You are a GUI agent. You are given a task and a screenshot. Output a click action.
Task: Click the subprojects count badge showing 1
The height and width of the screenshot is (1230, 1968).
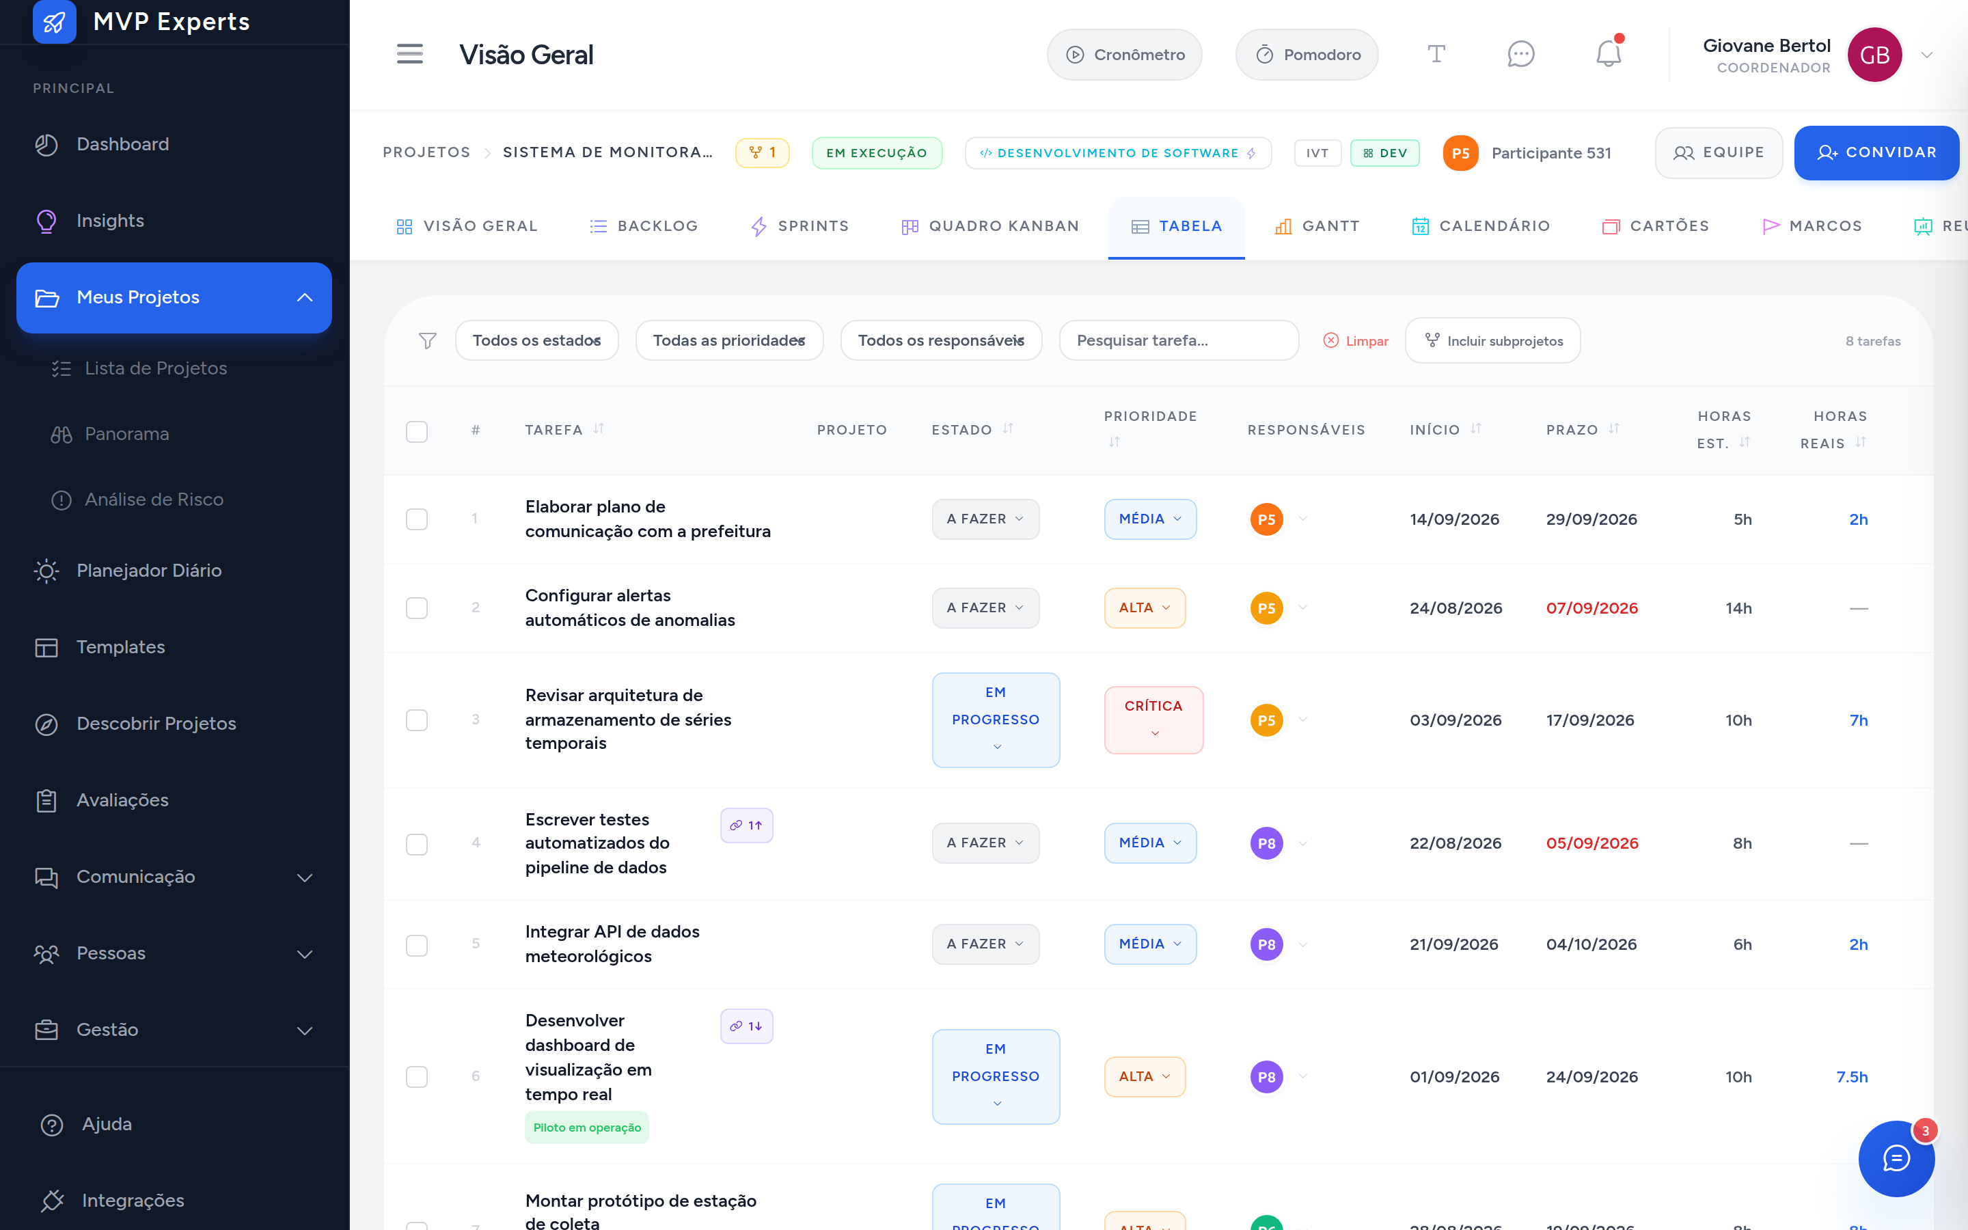pos(762,153)
